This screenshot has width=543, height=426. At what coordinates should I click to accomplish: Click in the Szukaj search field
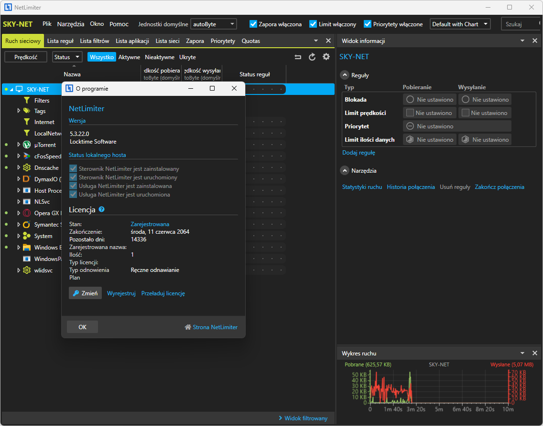pos(521,24)
